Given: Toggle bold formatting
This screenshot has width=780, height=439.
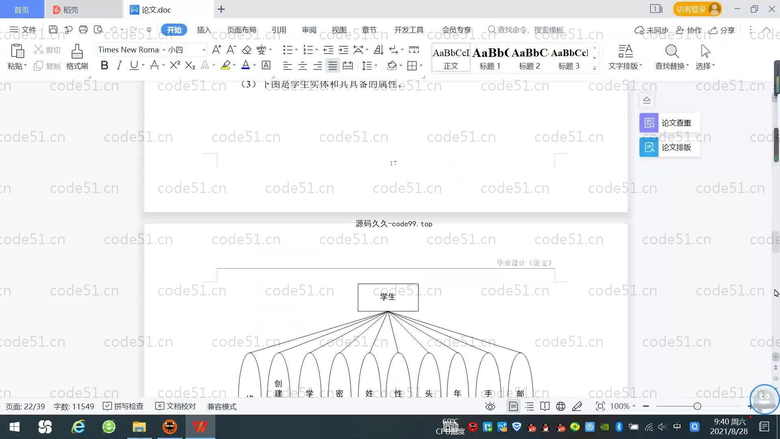Looking at the screenshot, I should [104, 65].
